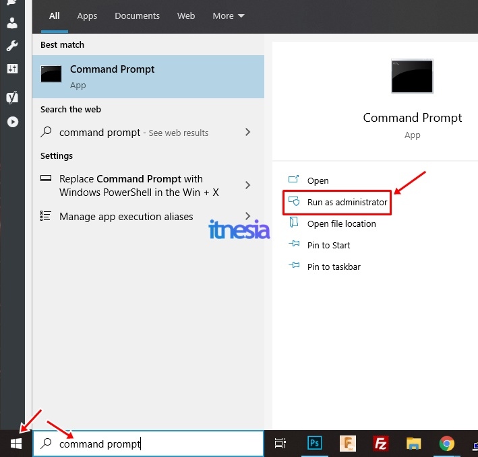Click the Open action icon

[x=293, y=179]
